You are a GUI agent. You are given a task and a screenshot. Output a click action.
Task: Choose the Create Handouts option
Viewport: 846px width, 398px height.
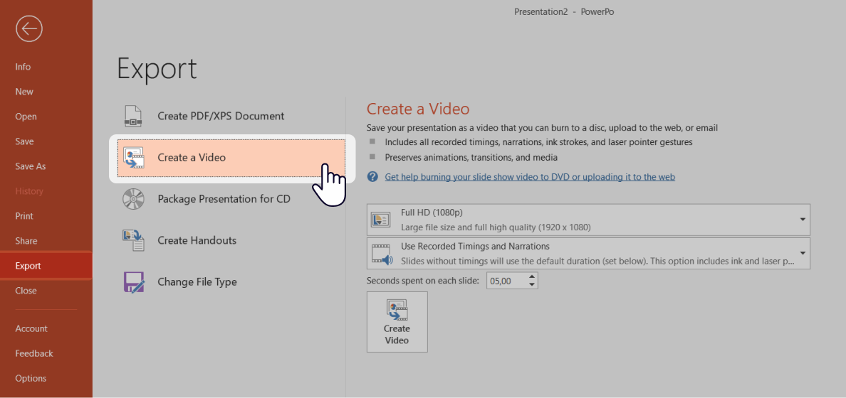(x=231, y=240)
